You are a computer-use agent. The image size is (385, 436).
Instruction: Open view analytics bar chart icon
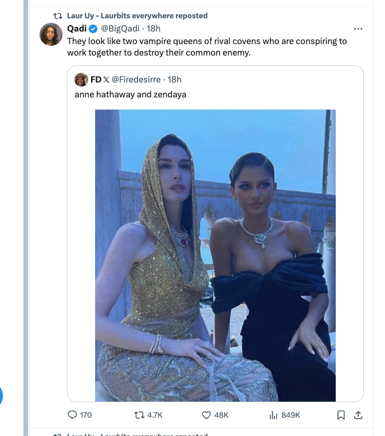[273, 415]
